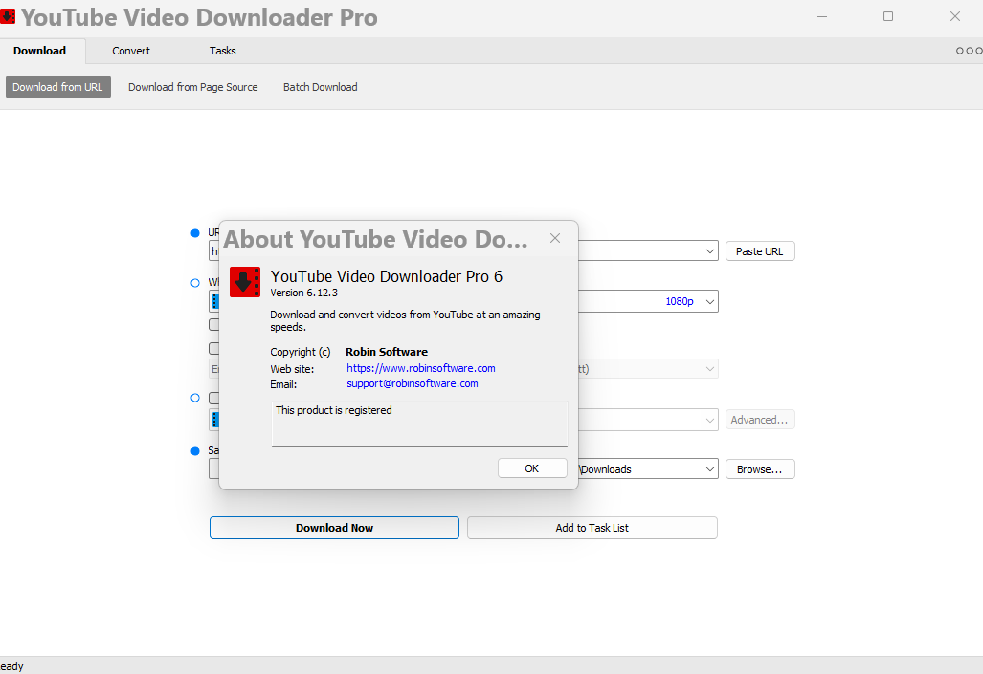Click the registration status text box
The image size is (983, 674).
[x=419, y=424]
